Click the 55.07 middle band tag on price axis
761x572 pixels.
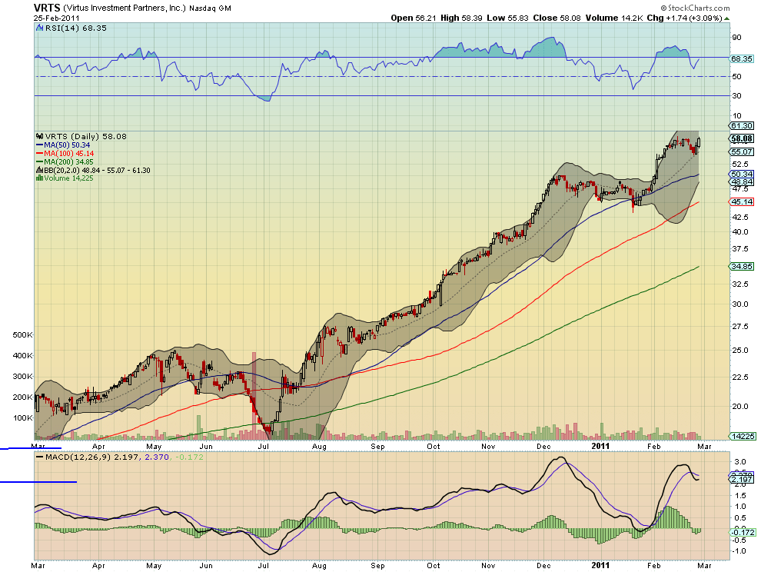(742, 152)
